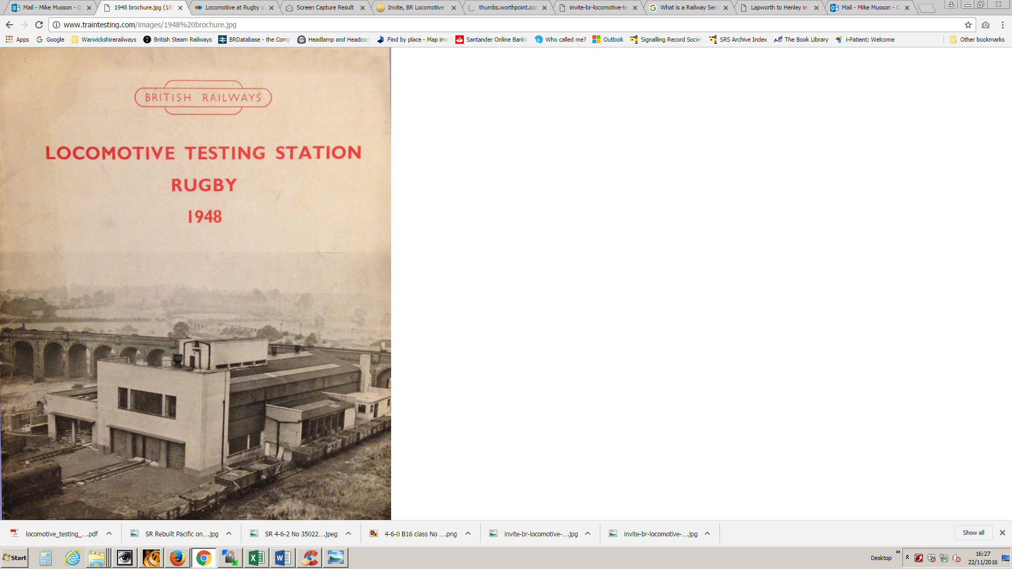Open the Santander Online Banking bookmark
1012x569 pixels.
[491, 40]
